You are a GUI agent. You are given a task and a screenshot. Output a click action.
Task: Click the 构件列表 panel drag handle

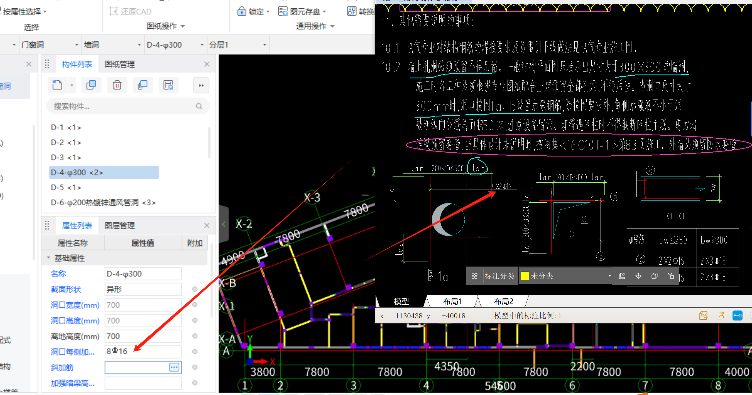coord(47,64)
